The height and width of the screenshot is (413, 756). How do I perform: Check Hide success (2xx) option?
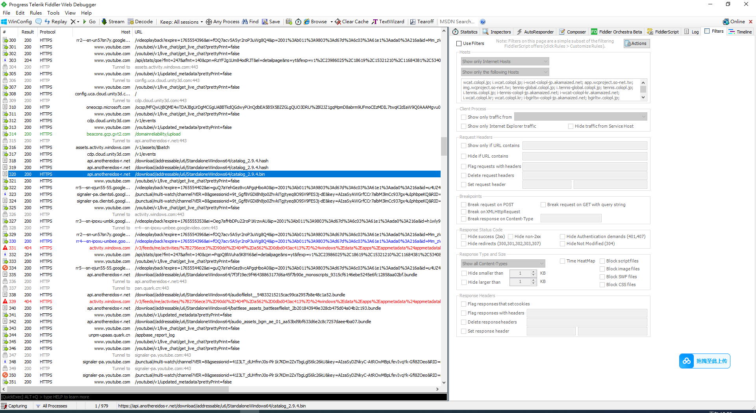[x=464, y=236]
